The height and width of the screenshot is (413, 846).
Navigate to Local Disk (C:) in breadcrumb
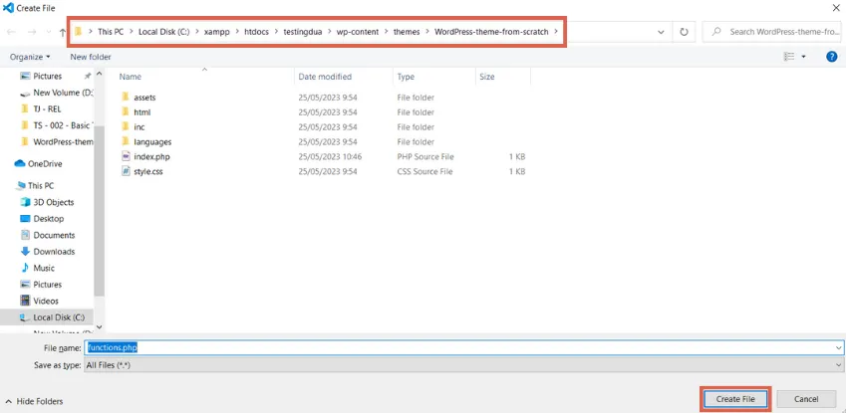point(164,32)
